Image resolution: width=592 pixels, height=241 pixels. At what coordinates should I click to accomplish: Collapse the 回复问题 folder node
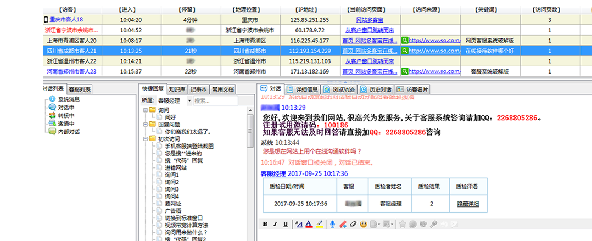click(x=144, y=125)
